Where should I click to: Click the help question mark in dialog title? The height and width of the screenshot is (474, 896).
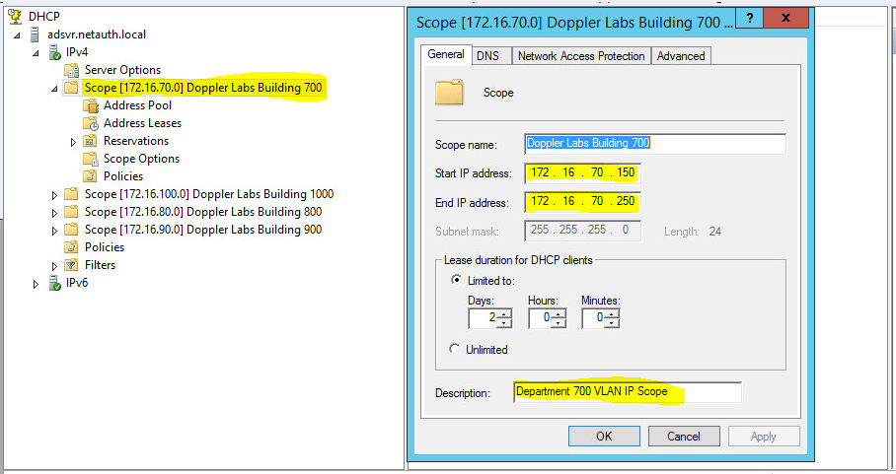[x=749, y=19]
